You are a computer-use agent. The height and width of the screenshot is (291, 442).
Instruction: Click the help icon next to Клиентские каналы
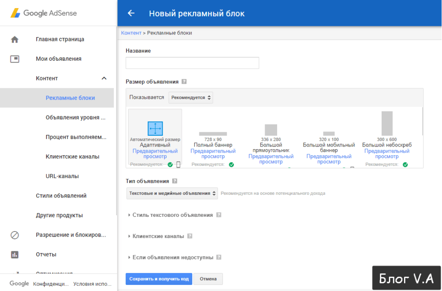tap(190, 236)
